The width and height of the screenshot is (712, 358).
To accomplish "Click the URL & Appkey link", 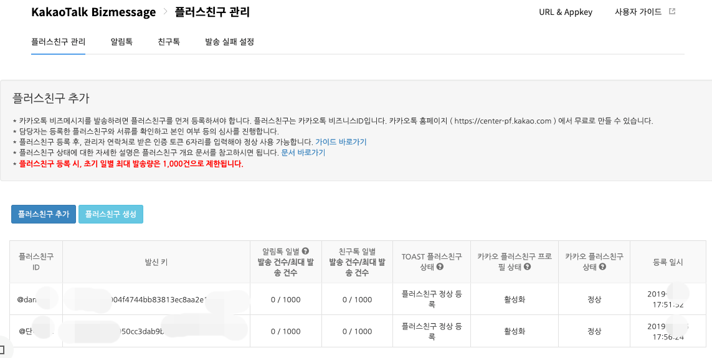I will 566,12.
